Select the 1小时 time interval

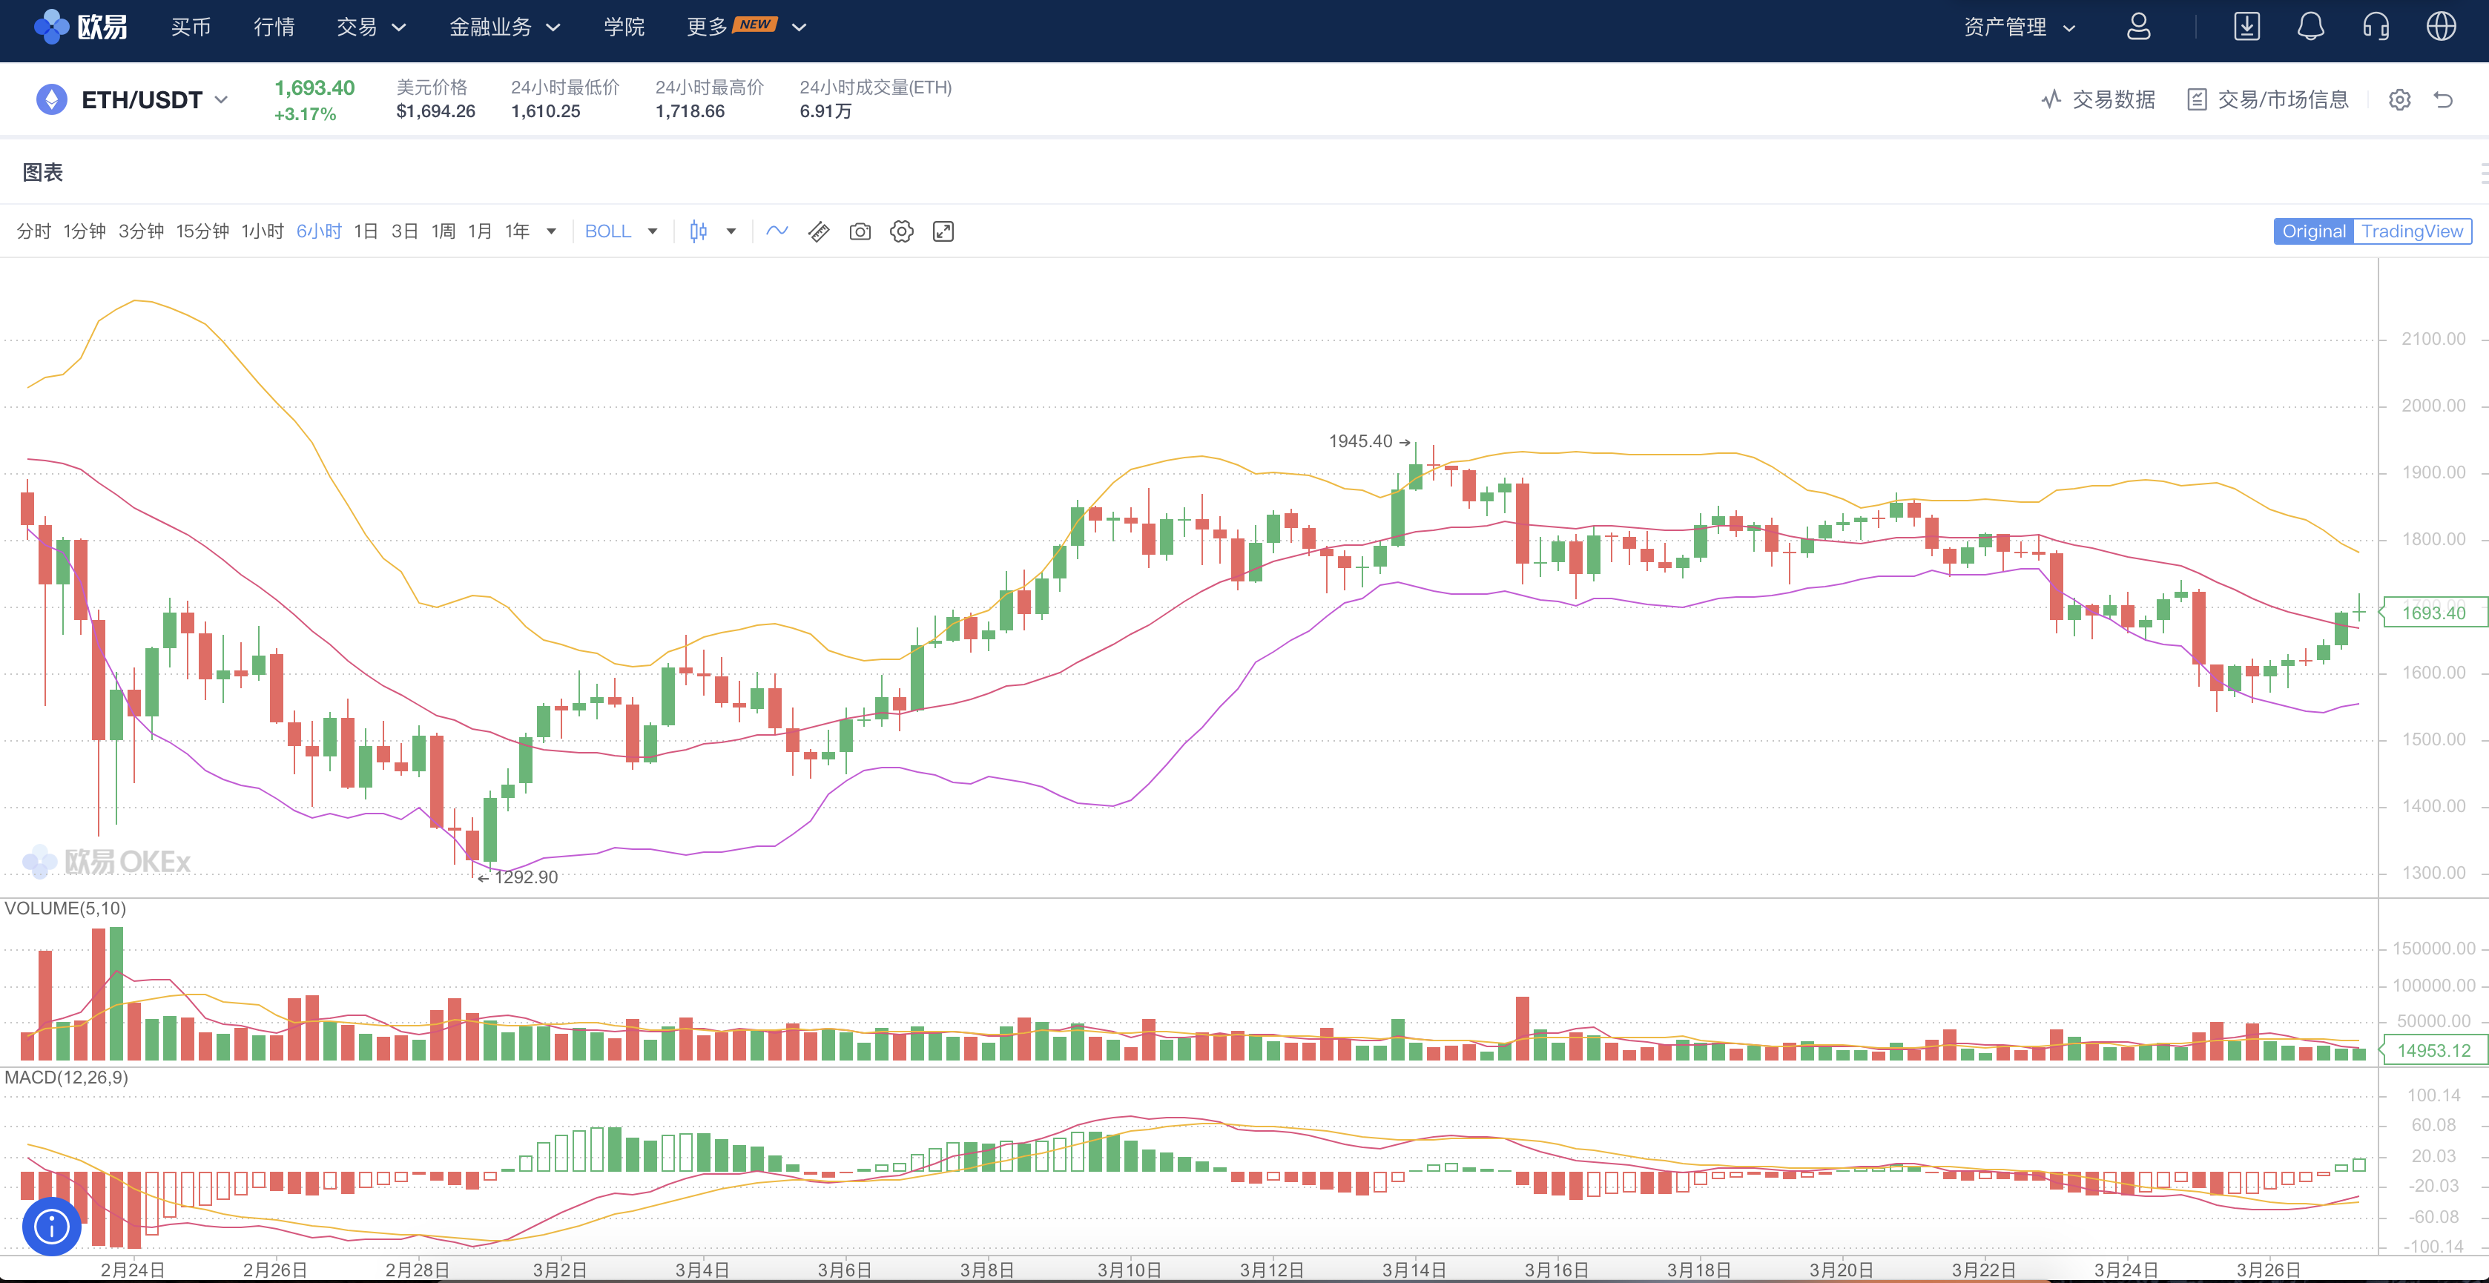(x=262, y=232)
